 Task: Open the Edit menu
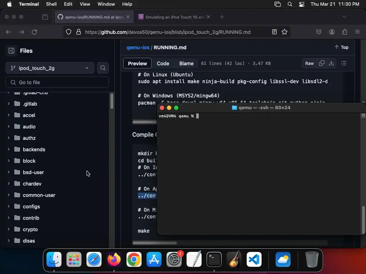(x=68, y=4)
